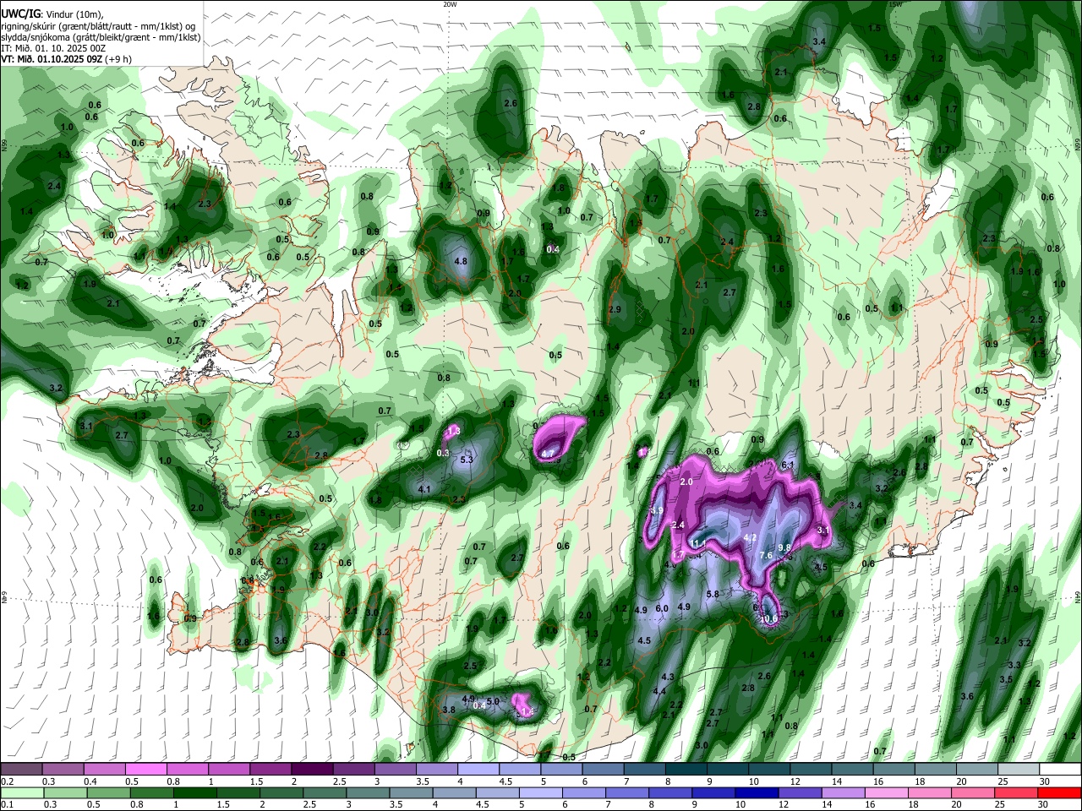
Task: Click the white 30 swatch in upper legend row
Action: click(1061, 769)
